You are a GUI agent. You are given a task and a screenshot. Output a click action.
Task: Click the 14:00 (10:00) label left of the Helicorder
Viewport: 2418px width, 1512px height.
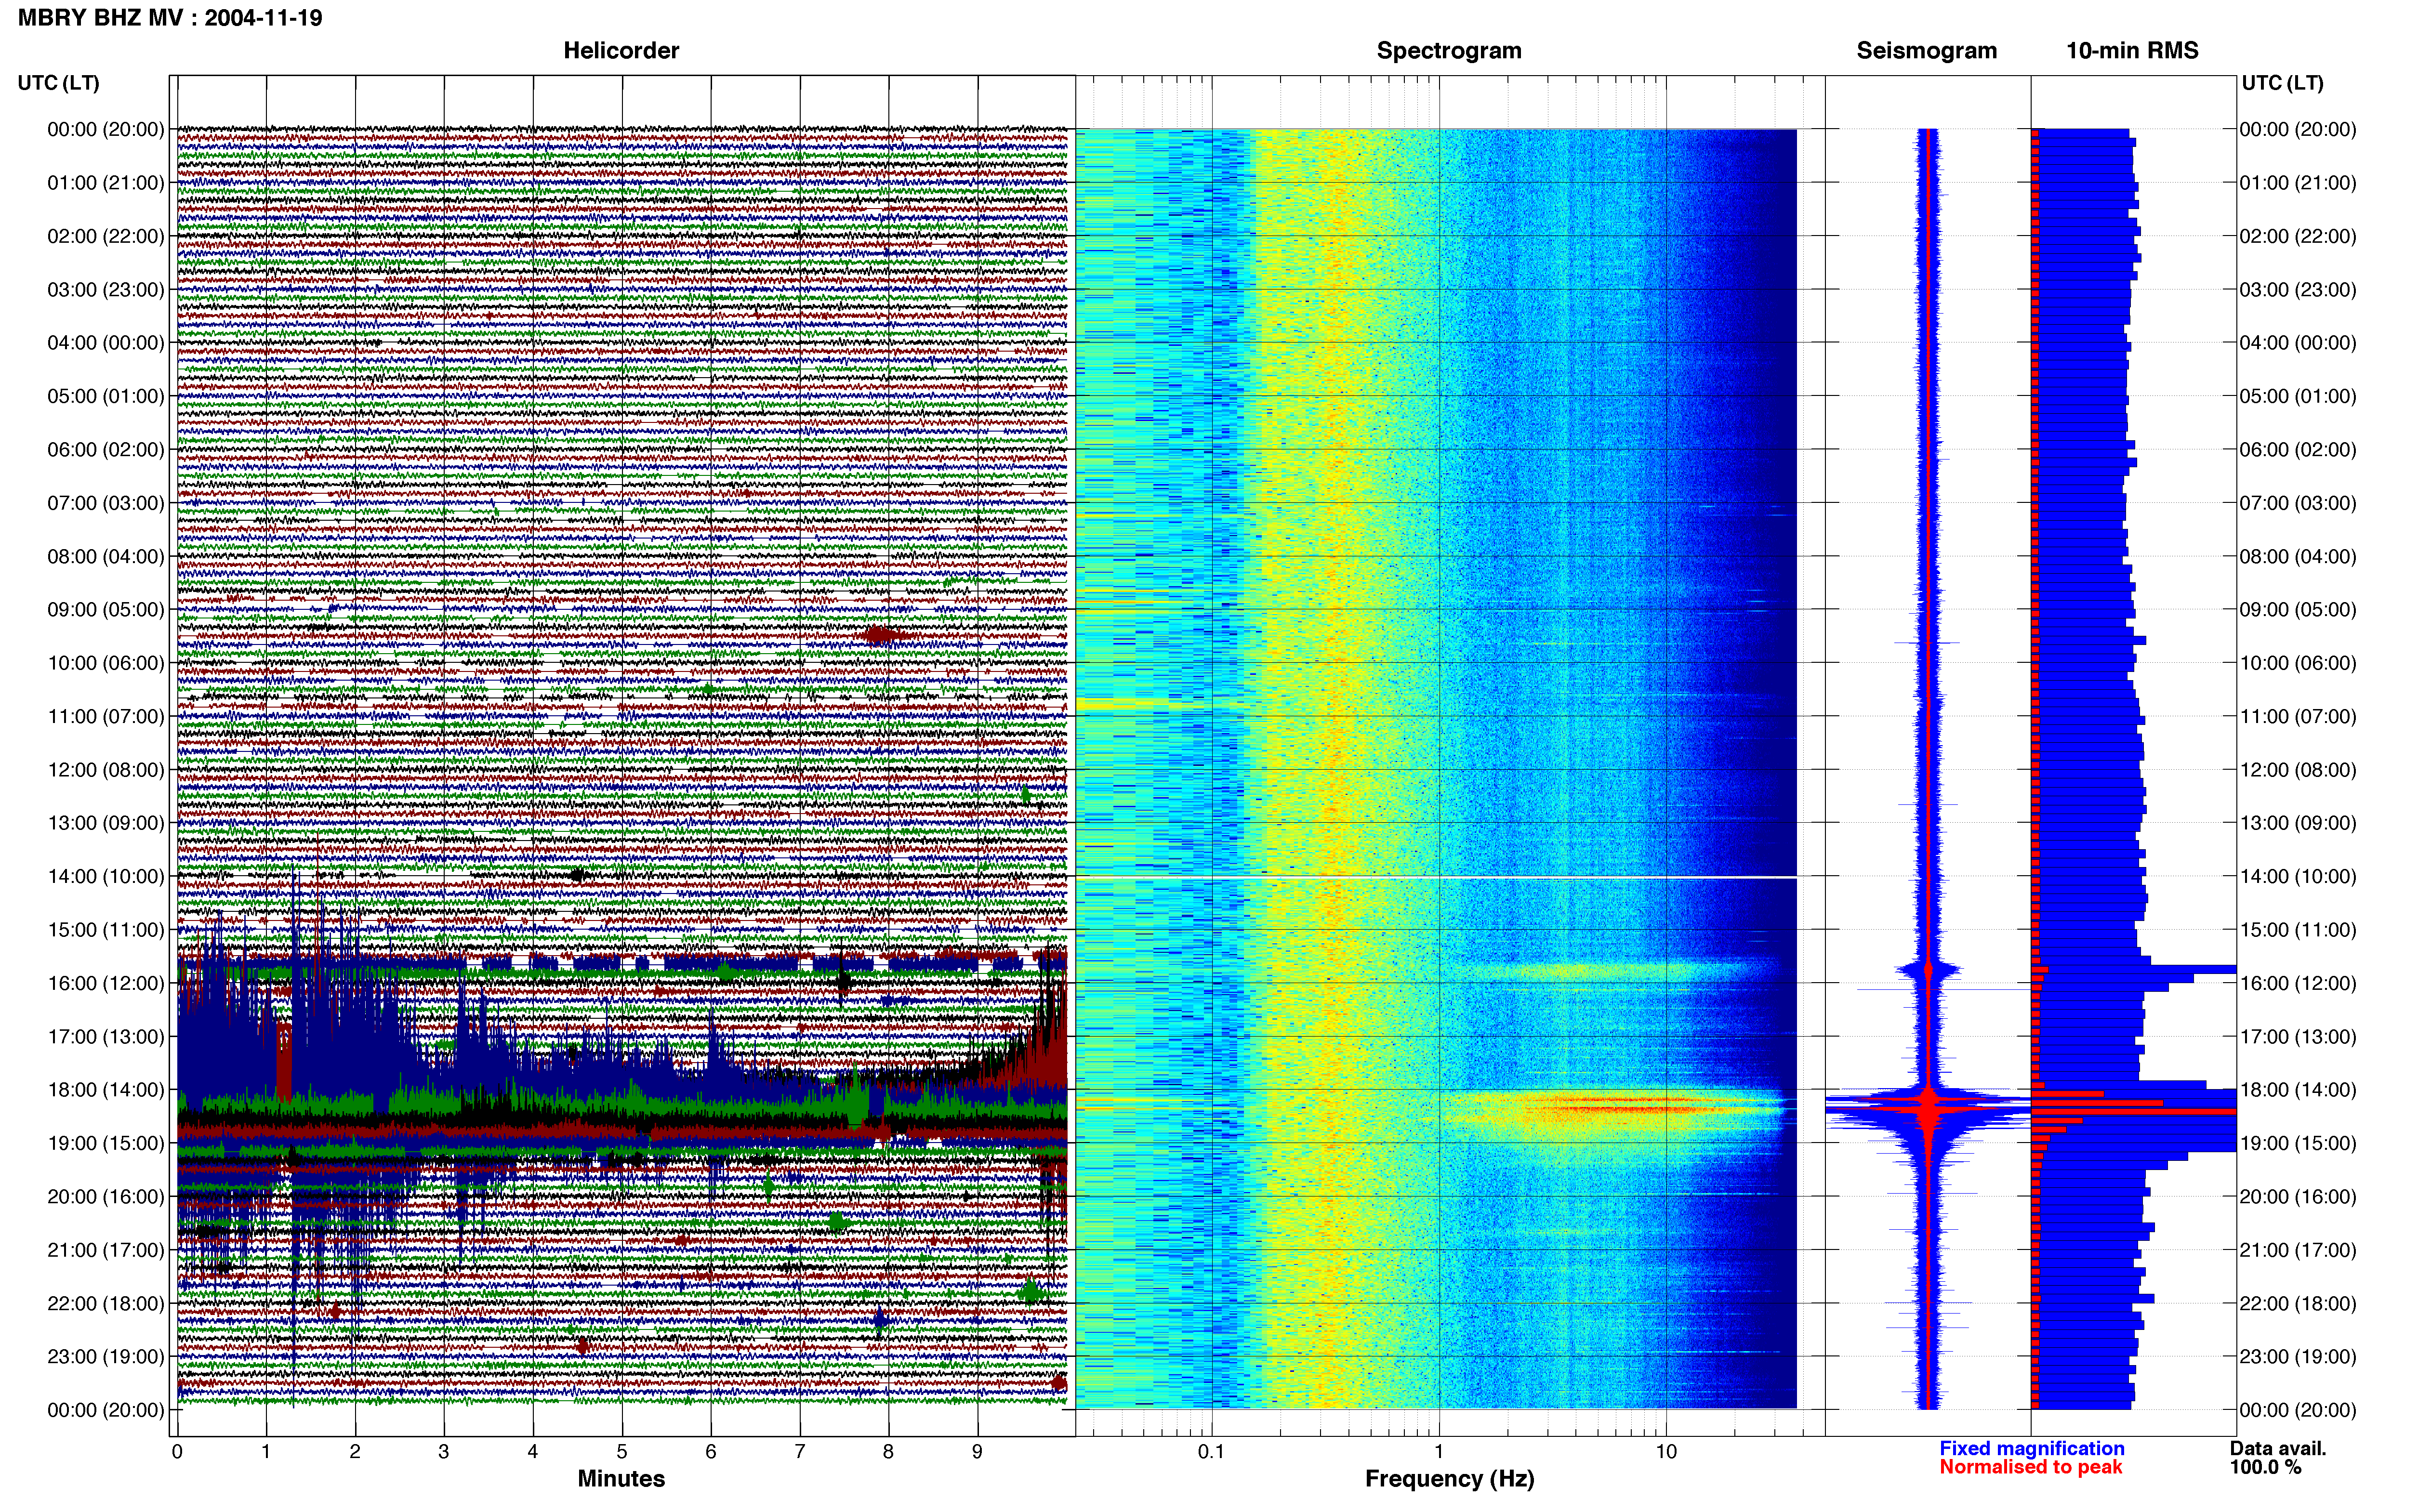(105, 876)
